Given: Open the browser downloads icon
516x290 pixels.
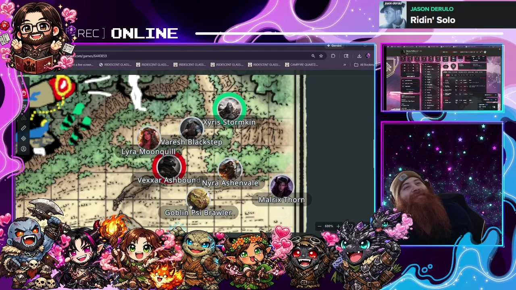Looking at the screenshot, I should coord(359,56).
